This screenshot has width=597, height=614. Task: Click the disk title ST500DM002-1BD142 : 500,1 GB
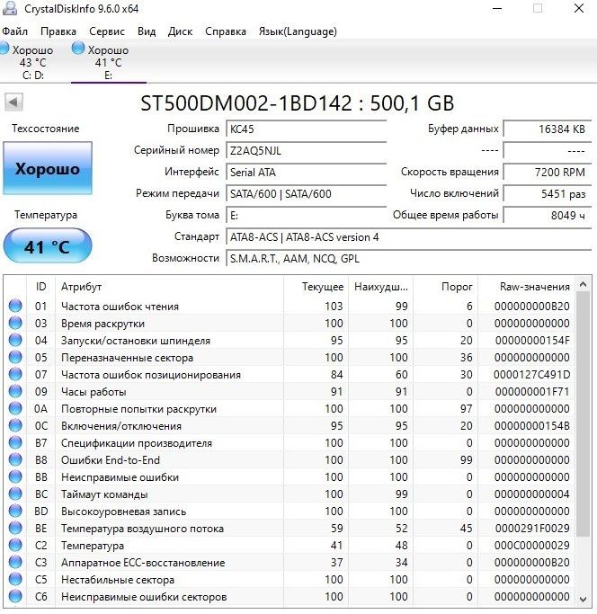pyautogui.click(x=297, y=103)
